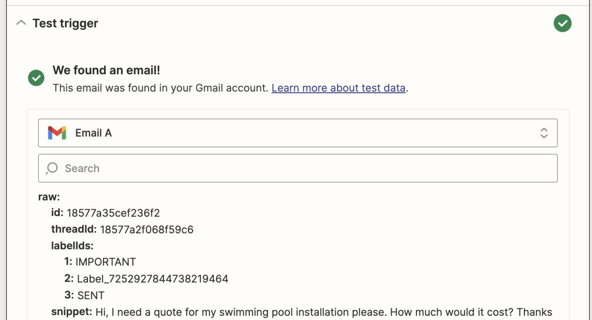Click the IMPORTANT label entry
Viewport: 592px width, 320px height.
click(x=106, y=262)
